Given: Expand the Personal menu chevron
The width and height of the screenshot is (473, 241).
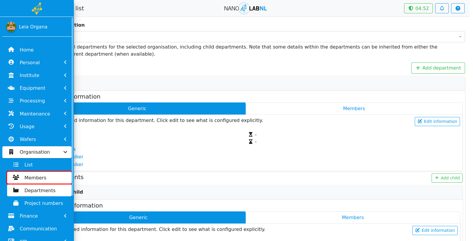Looking at the screenshot, I should pos(65,62).
